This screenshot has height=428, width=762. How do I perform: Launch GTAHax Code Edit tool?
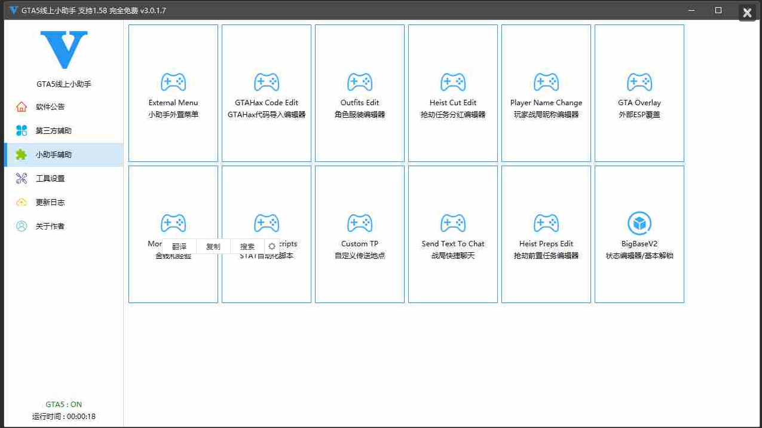267,93
